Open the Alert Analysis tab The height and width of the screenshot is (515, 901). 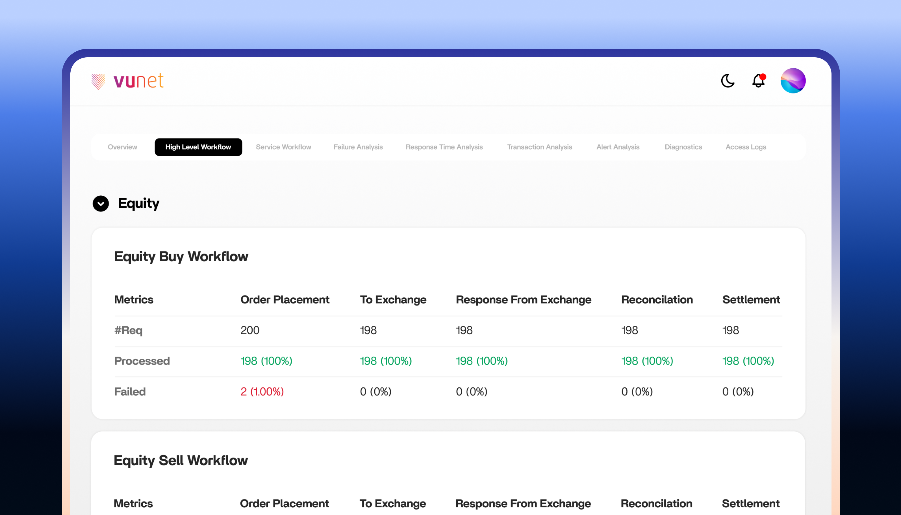(x=618, y=147)
